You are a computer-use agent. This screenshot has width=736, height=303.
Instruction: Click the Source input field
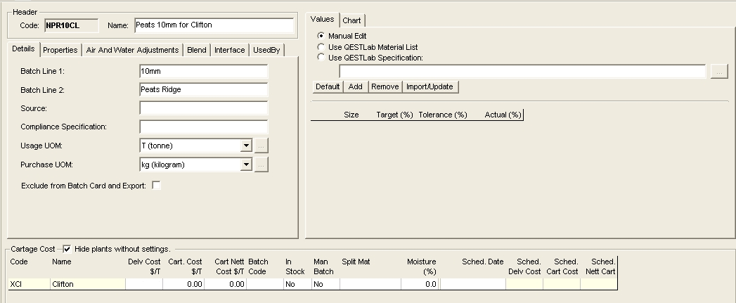point(203,108)
